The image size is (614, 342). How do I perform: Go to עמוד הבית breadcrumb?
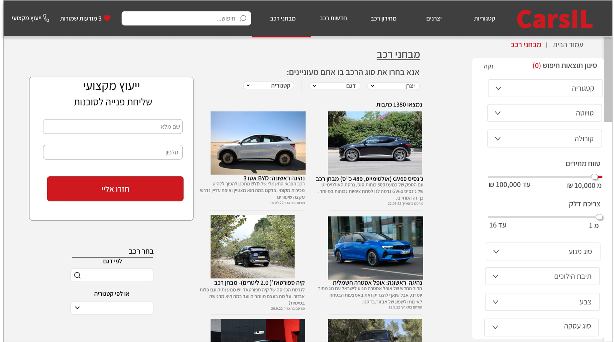pos(568,45)
